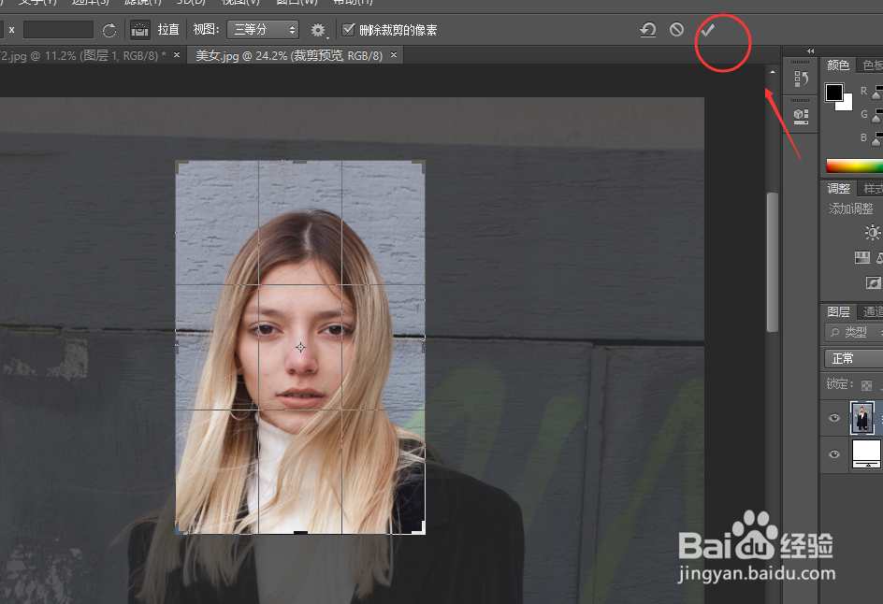Cancel the current crop operation icon
Image resolution: width=883 pixels, height=604 pixels.
pos(676,29)
